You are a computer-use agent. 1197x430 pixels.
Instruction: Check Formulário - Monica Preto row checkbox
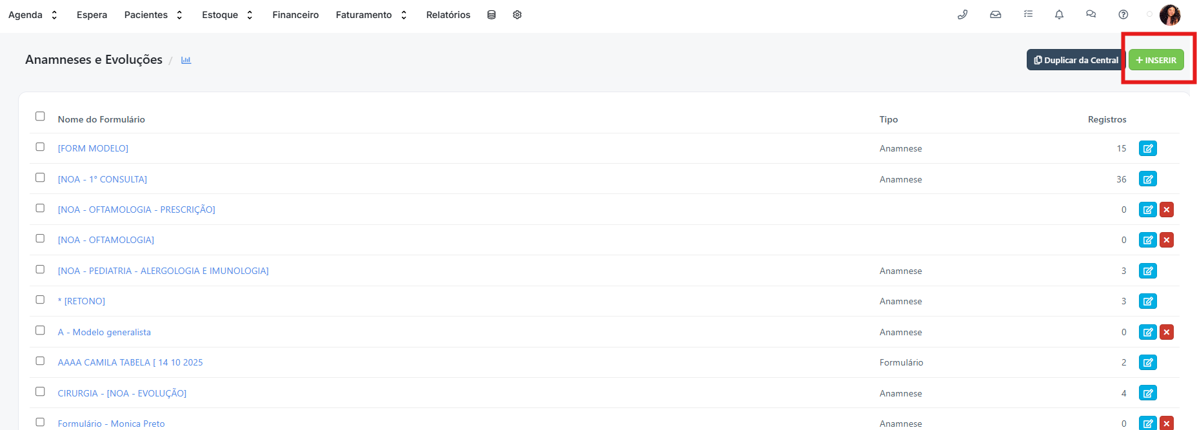(40, 422)
